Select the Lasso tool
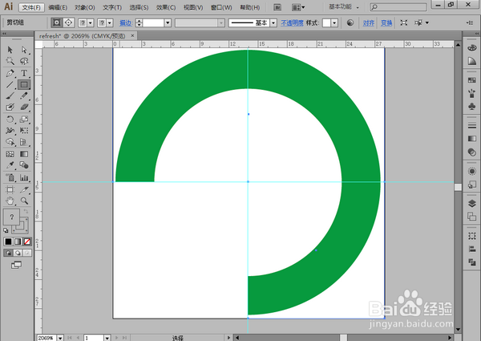The image size is (481, 341). coord(24,61)
